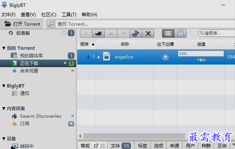Click the move up arrow toolbar button
This screenshot has width=235, height=149.
(x=111, y=33)
